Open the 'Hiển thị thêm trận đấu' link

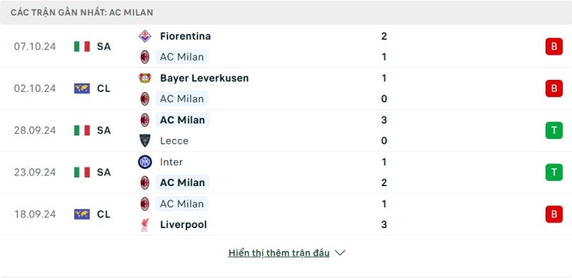coord(279,253)
